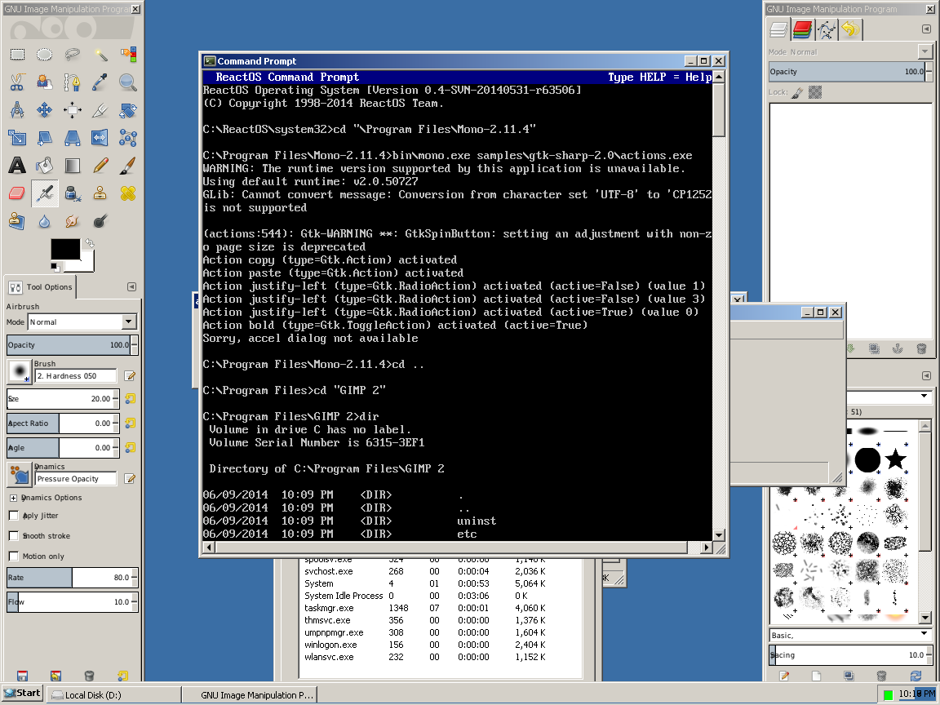The width and height of the screenshot is (940, 705).
Task: Select the Airbrush tool
Action: click(44, 193)
